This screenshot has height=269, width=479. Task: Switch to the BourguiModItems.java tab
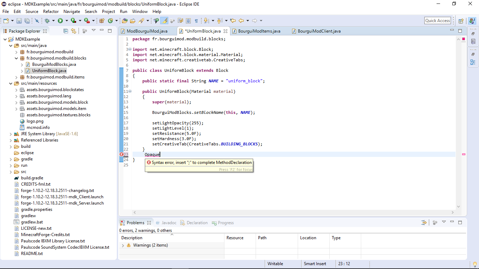[259, 31]
